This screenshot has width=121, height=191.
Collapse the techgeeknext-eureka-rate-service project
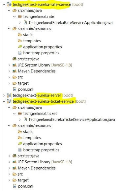pyautogui.click(x=4, y=5)
